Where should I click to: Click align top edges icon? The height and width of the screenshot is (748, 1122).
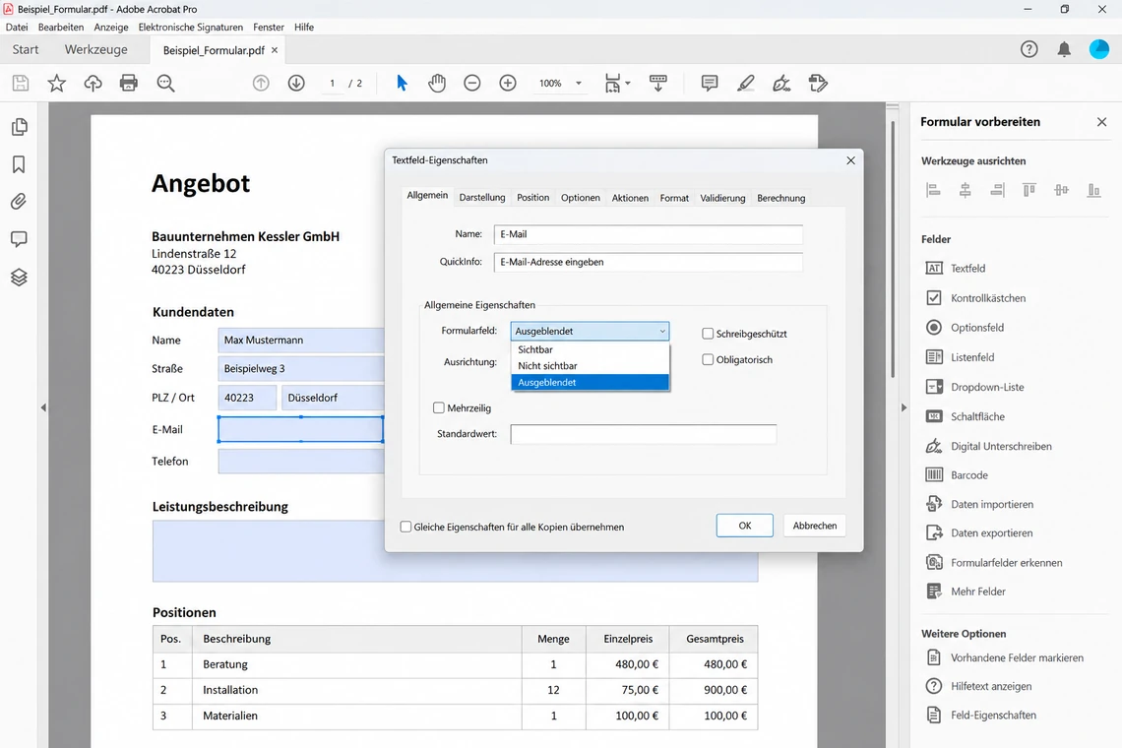click(1028, 190)
